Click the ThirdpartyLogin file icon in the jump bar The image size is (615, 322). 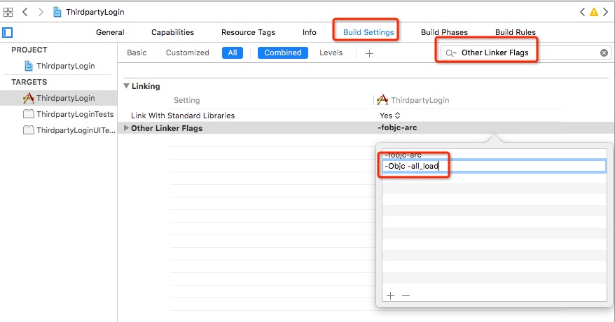click(57, 12)
